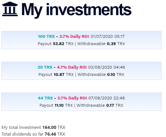Click Withdrawable 0.10 TRX value
This screenshot has height=137, width=166.
tap(101, 75)
